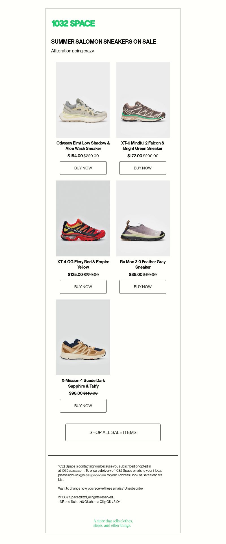Screen dimensions: 226x544
Task: Open the XT-4 OG Fiery Red sneaker image
Action: [x=83, y=218]
